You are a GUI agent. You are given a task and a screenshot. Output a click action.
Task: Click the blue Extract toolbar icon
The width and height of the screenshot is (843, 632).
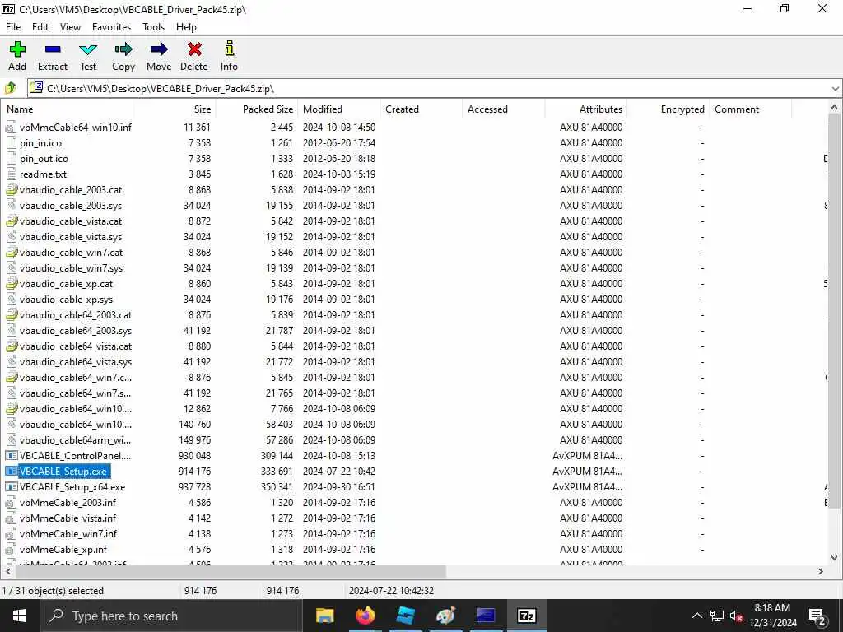pyautogui.click(x=53, y=49)
